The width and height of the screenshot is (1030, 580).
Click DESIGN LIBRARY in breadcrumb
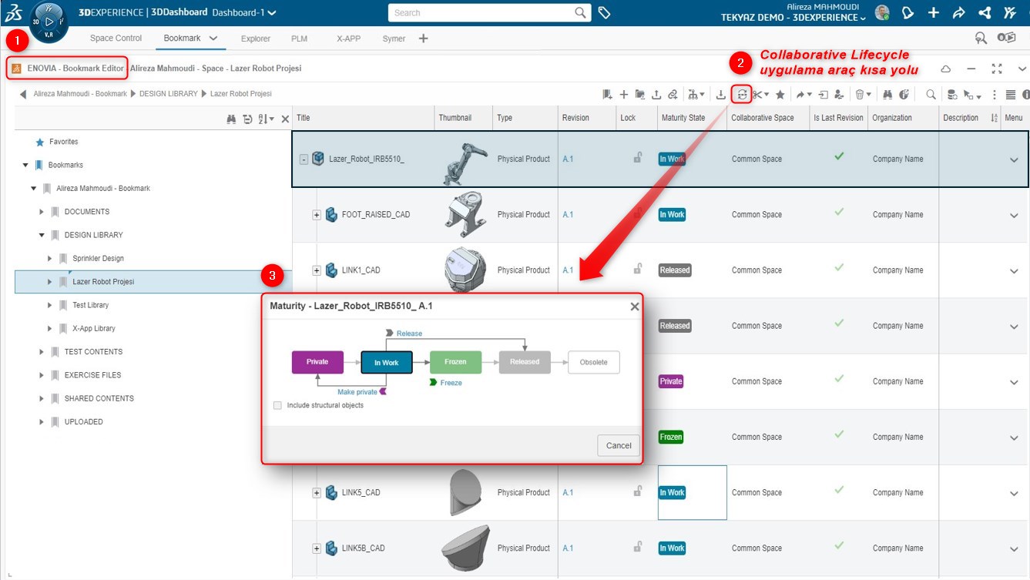pos(168,94)
